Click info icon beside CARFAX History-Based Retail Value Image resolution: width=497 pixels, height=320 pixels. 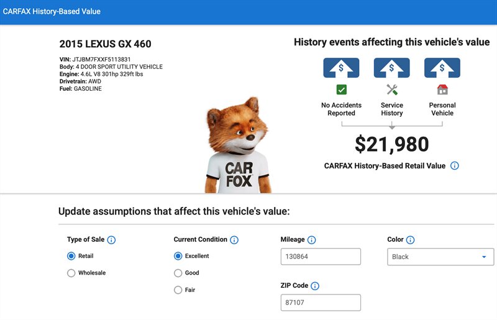pos(455,166)
